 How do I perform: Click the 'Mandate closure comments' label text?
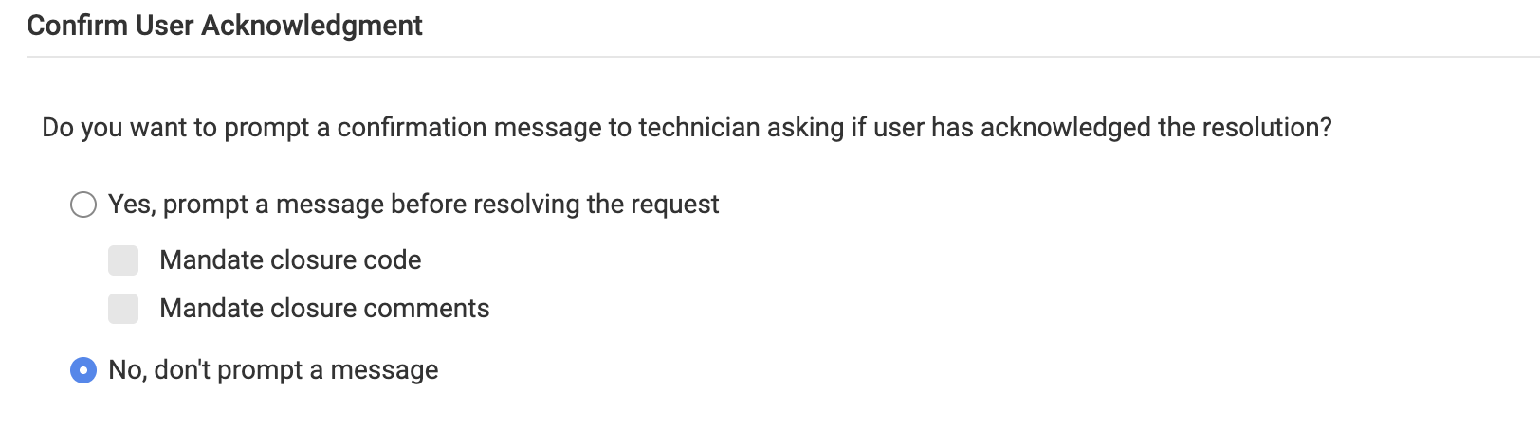pos(324,309)
